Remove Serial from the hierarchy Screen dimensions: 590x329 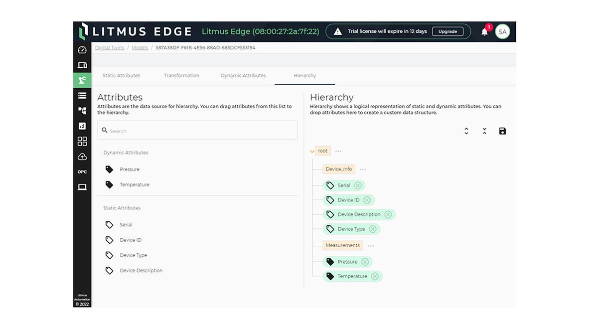[x=358, y=185]
